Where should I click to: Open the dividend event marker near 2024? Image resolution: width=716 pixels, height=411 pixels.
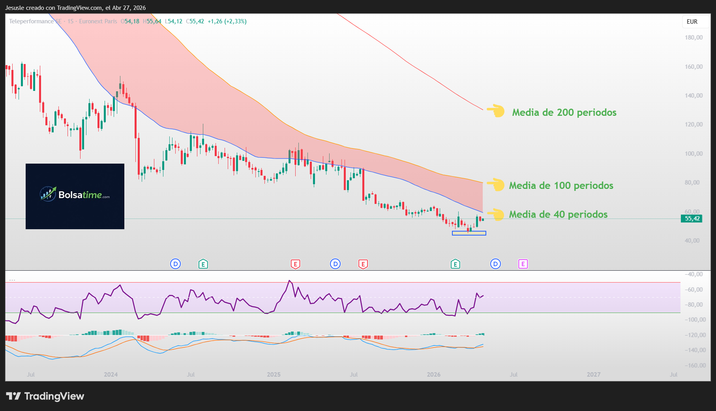pos(175,264)
